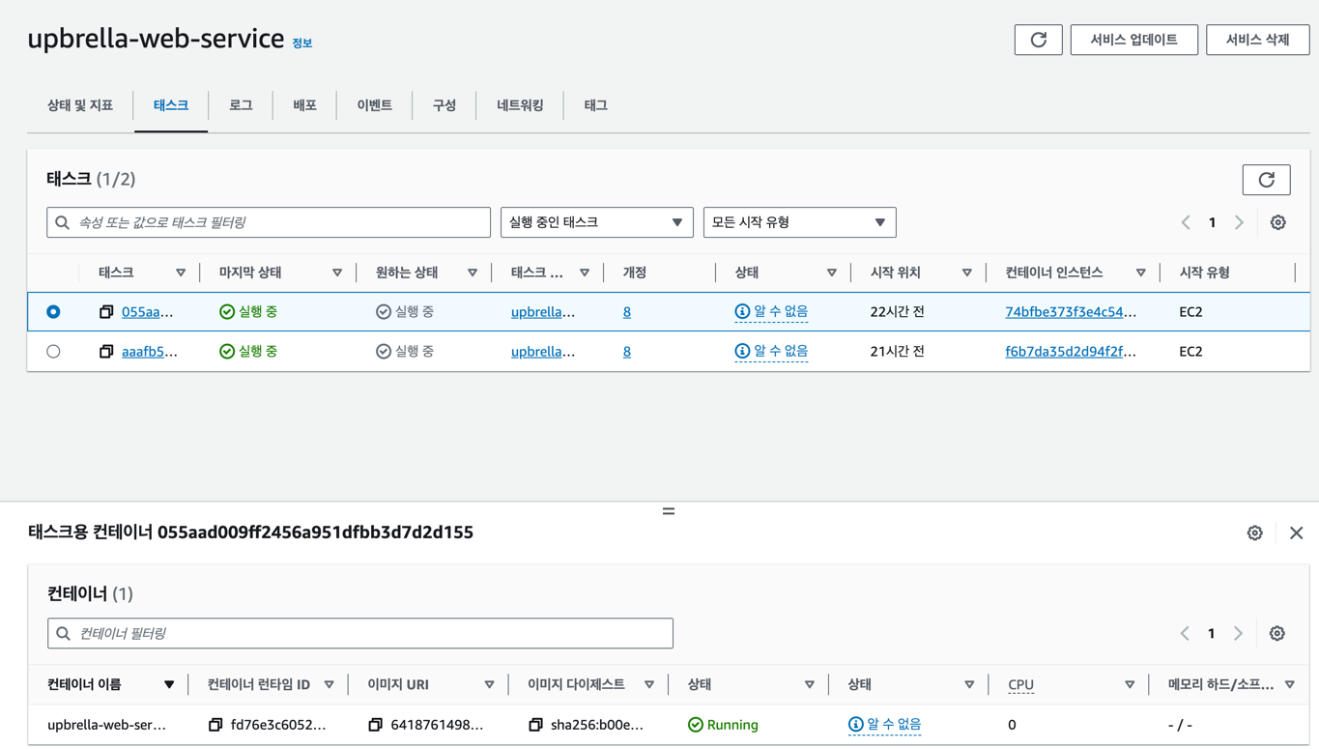
Task: Click health status info for task 055aa
Action: coord(771,312)
